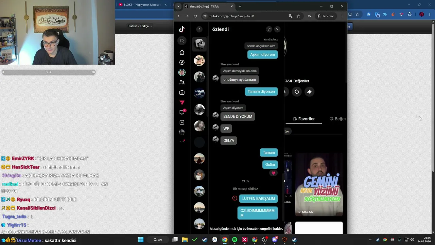Screen dimensions: 435x245
Task: Show hidden system tray icons
Action: point(370,240)
